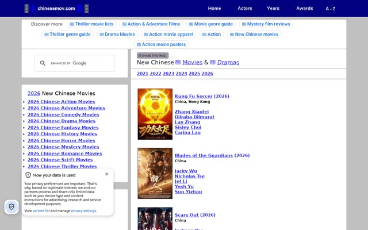The image size is (368, 230).
Task: Open the Movies link in heading
Action: [192, 63]
